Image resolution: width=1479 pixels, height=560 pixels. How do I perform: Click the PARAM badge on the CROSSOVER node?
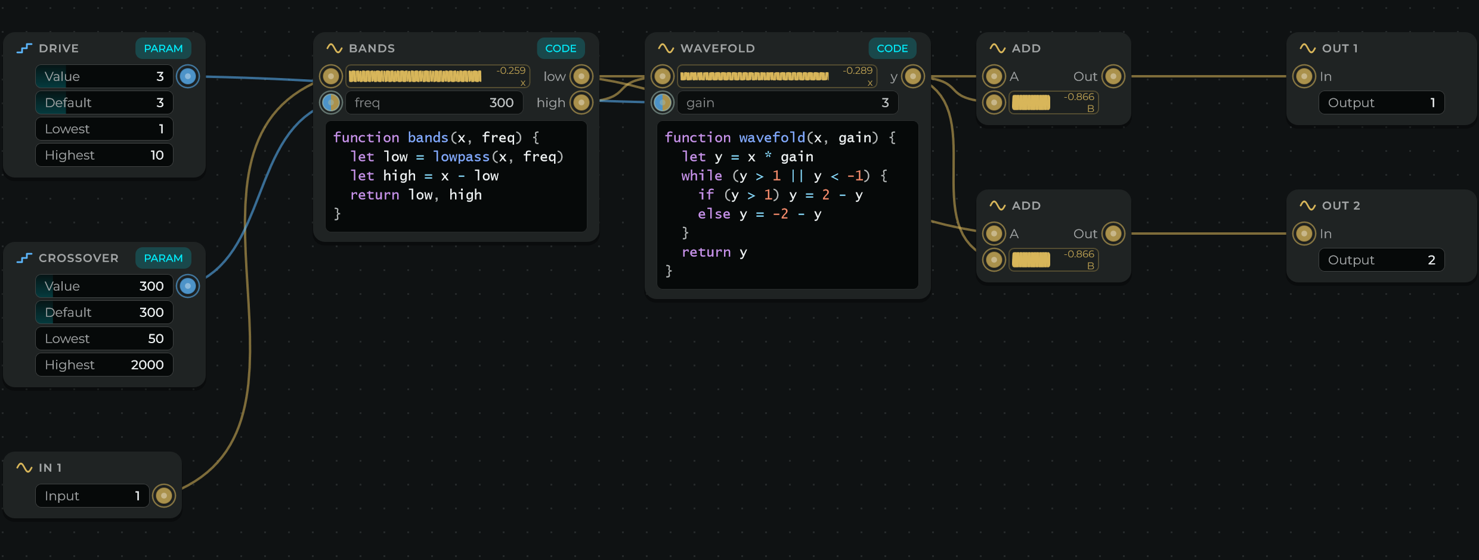click(x=163, y=258)
